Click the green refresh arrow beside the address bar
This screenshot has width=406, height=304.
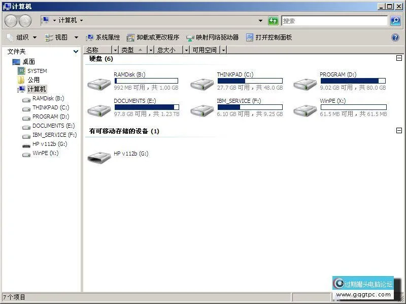click(x=273, y=21)
